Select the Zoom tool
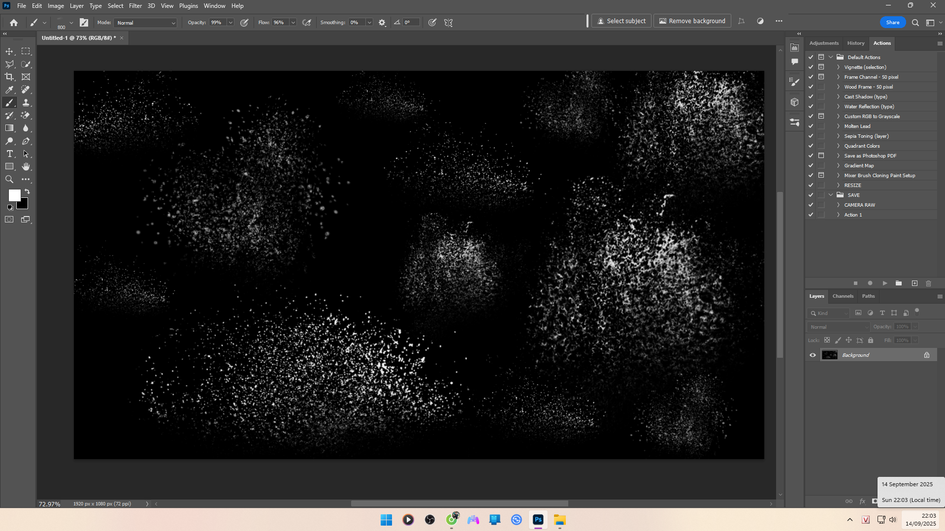945x531 pixels. 9,180
